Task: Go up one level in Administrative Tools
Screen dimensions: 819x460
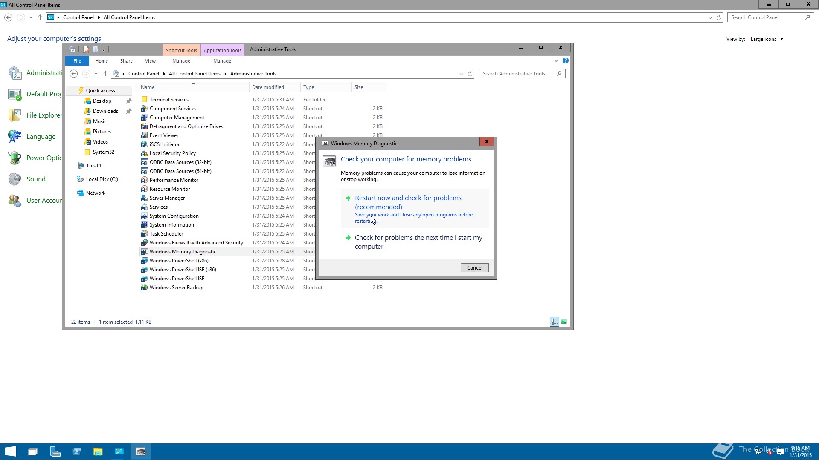Action: 105,74
